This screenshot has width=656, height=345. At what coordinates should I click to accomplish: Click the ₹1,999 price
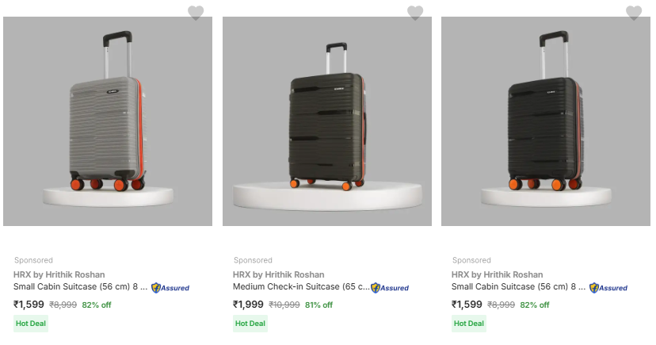(248, 305)
